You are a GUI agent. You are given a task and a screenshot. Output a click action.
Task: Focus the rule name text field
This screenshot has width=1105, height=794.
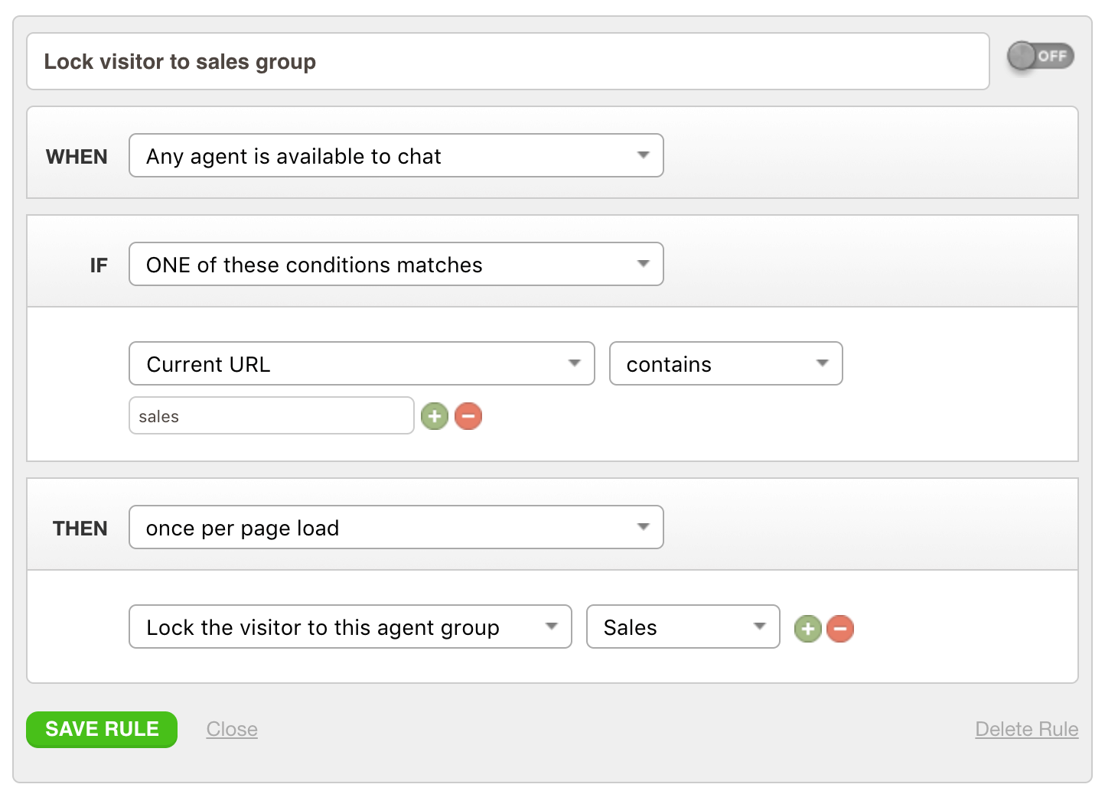point(507,61)
